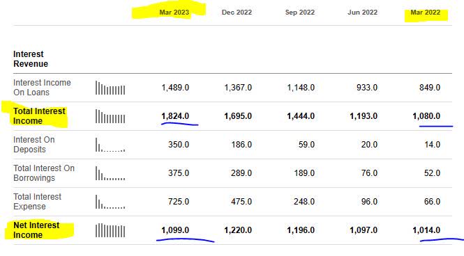Open the Total Interest On Borrowings sparkline chart
Viewport: 464px width, 256px height.
110,173
